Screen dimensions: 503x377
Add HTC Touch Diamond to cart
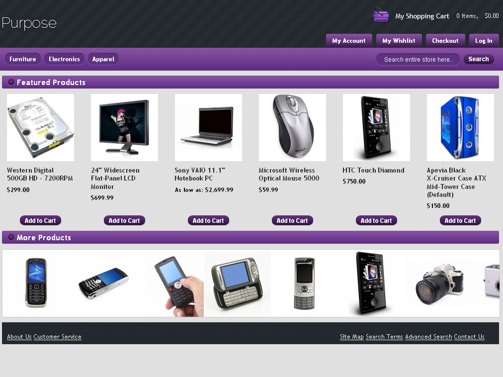[376, 221]
